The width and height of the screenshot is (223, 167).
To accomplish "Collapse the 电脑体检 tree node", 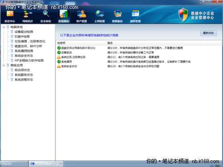I will pos(4,27).
